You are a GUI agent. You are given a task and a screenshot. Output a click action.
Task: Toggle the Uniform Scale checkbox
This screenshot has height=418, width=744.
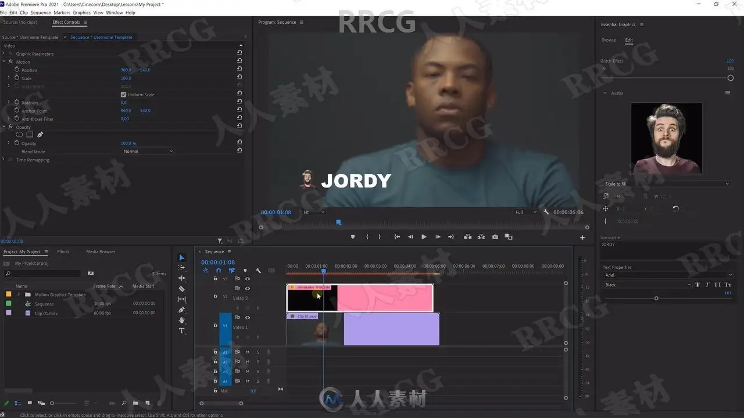click(x=123, y=95)
